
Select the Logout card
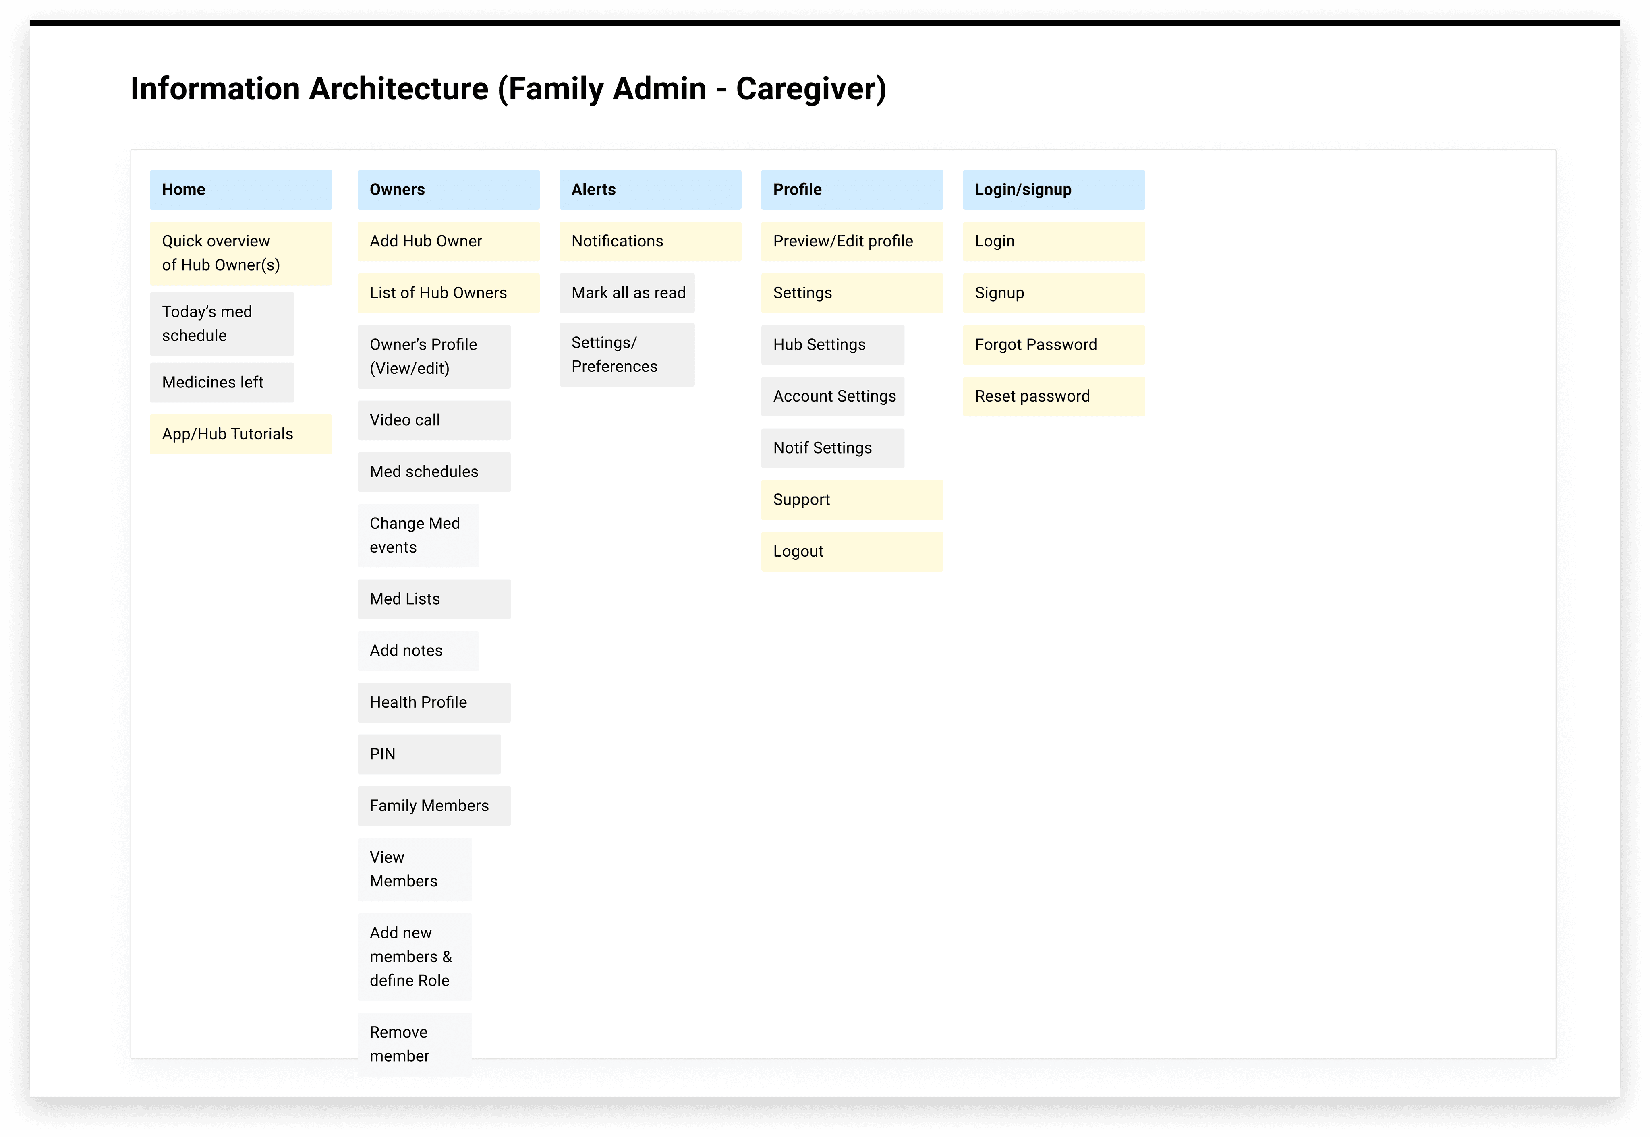(851, 551)
